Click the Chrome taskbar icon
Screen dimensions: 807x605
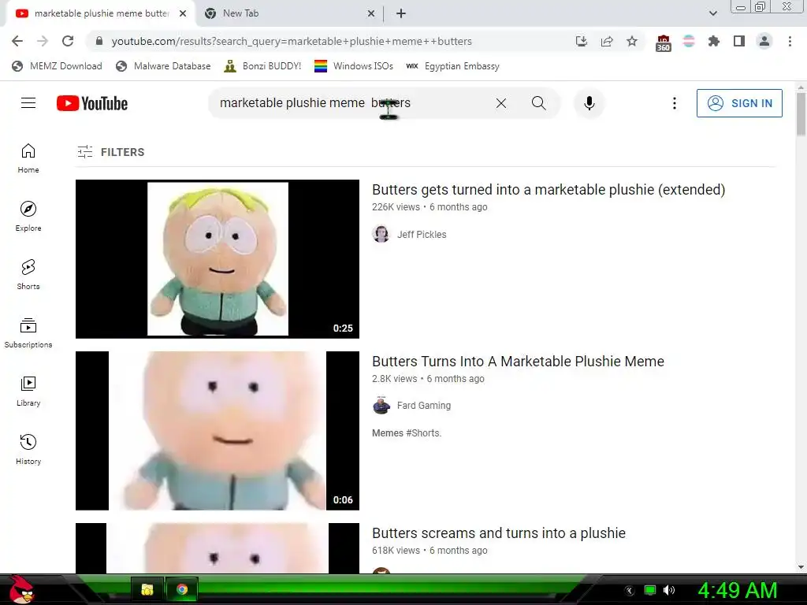tap(182, 589)
